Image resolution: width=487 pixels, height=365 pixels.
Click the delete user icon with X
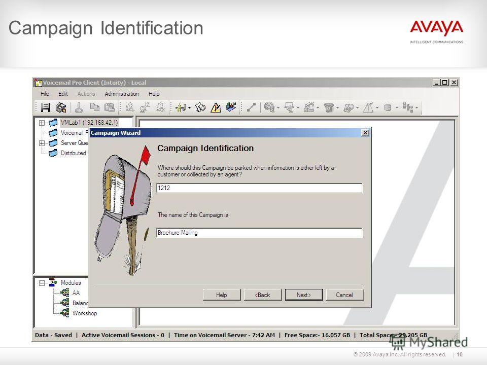(161, 107)
